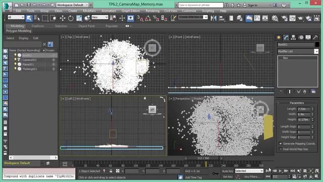Open the ribbon display options dropdown

point(129,26)
